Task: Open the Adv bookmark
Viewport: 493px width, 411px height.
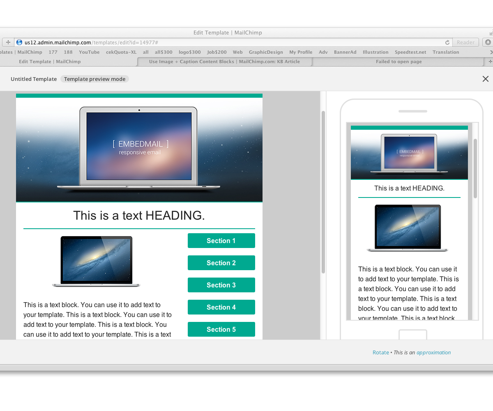Action: coord(323,52)
